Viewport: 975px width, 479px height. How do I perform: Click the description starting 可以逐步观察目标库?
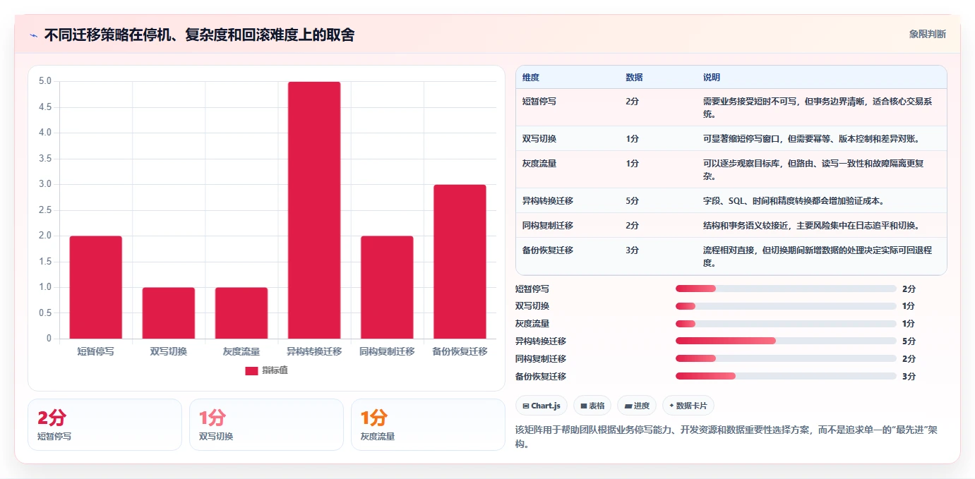point(813,169)
